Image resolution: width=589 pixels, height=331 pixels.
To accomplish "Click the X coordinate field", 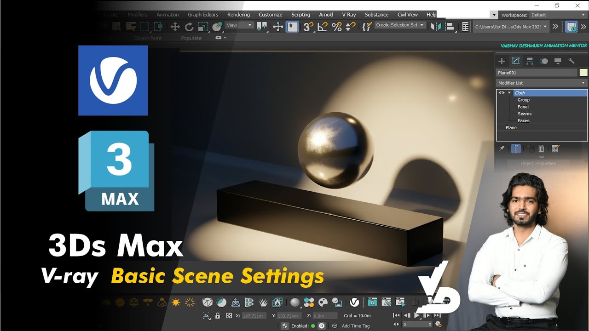I will click(254, 316).
